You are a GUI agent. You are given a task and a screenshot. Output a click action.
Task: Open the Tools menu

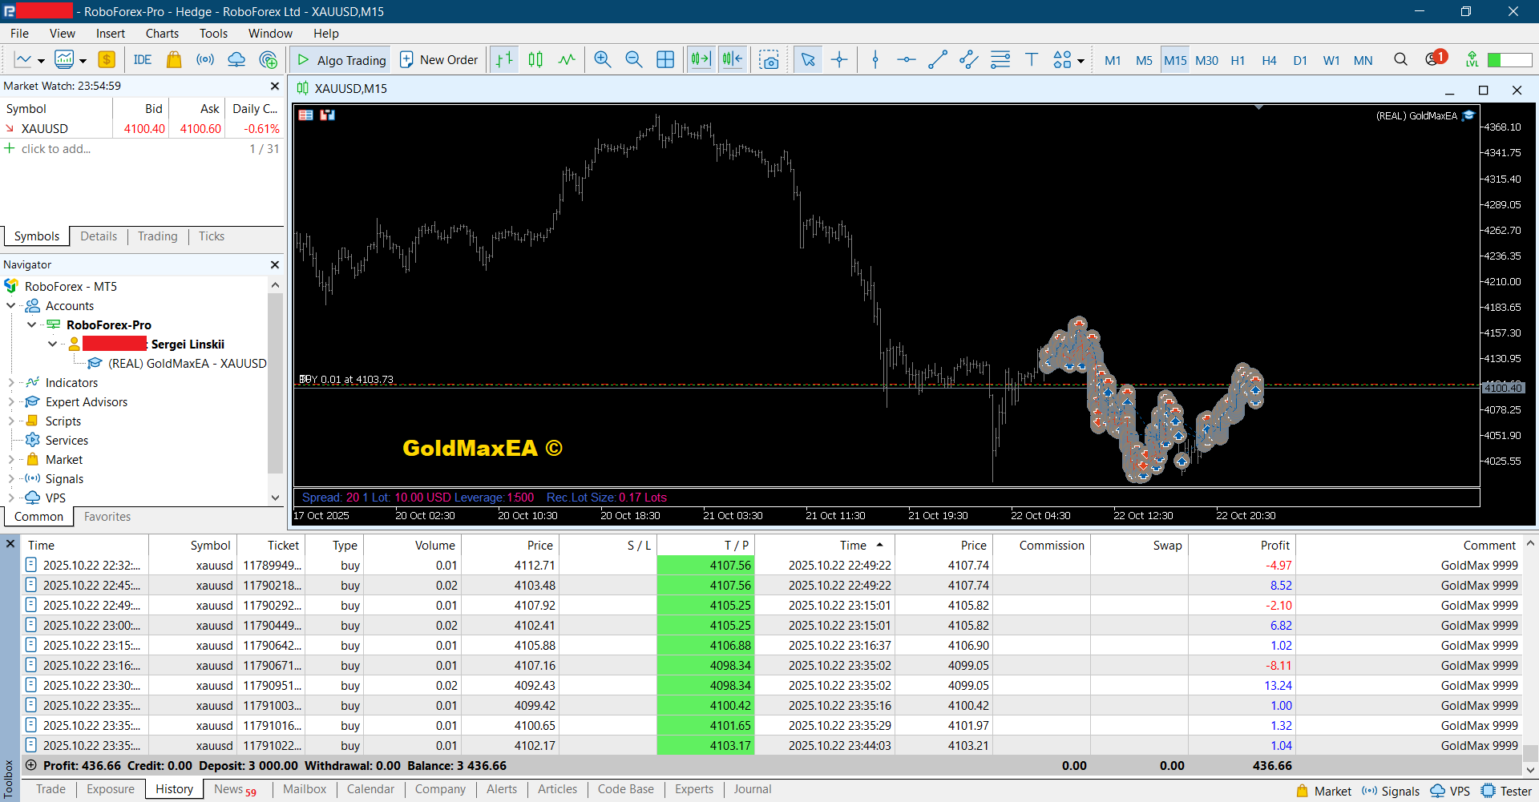(213, 33)
